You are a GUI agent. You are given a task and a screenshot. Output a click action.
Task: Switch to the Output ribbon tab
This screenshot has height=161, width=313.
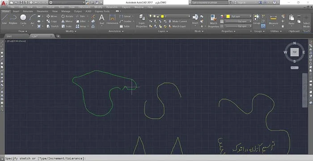pyautogui.click(x=78, y=11)
